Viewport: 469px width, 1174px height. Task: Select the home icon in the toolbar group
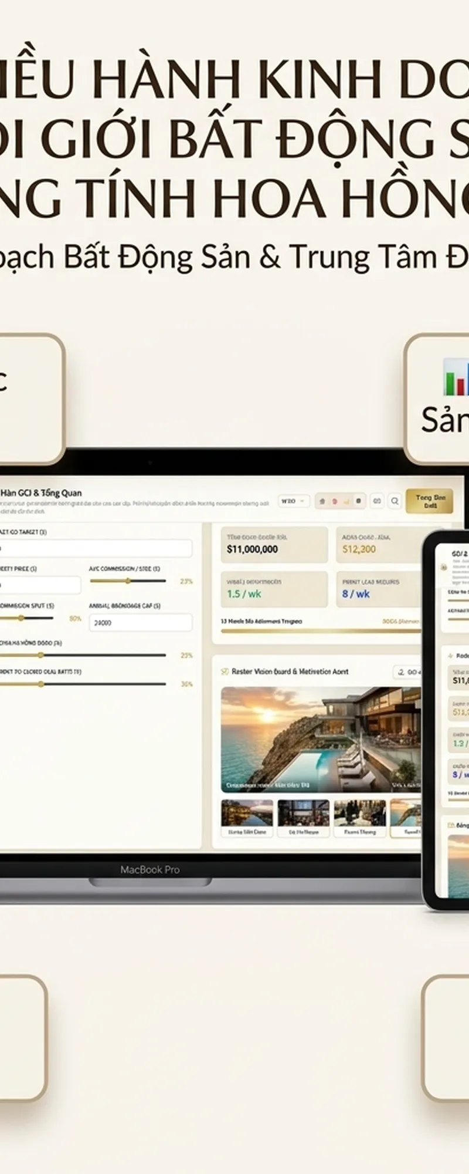click(x=322, y=502)
